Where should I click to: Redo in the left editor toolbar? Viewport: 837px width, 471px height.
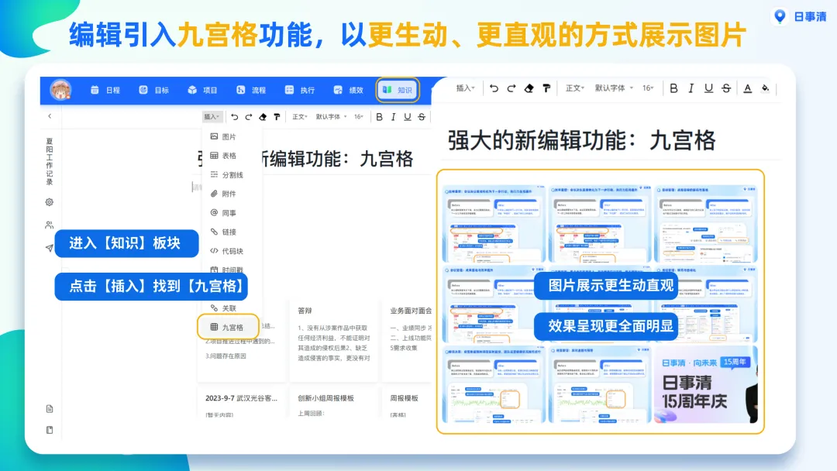point(249,117)
